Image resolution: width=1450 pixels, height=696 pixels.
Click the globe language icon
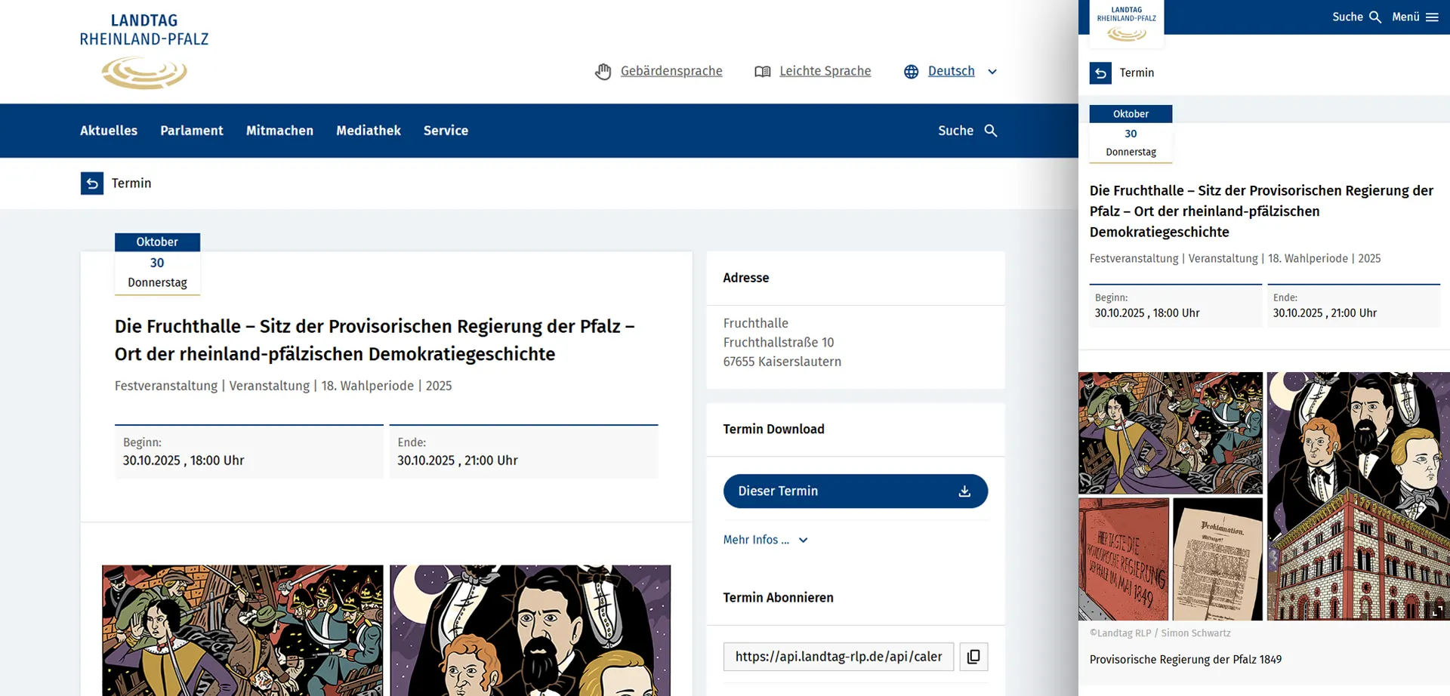tap(912, 72)
